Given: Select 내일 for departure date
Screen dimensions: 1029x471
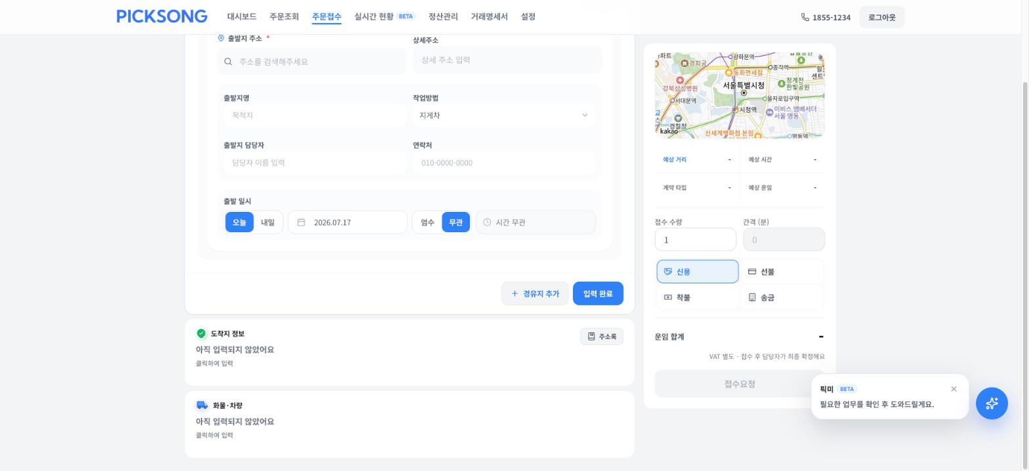Looking at the screenshot, I should (268, 222).
